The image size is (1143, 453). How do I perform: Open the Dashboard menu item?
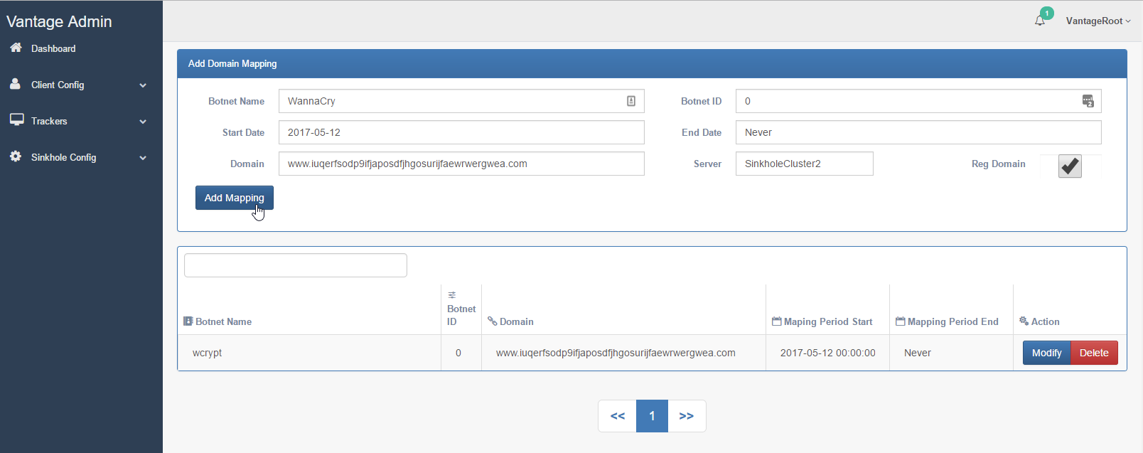[x=53, y=48]
